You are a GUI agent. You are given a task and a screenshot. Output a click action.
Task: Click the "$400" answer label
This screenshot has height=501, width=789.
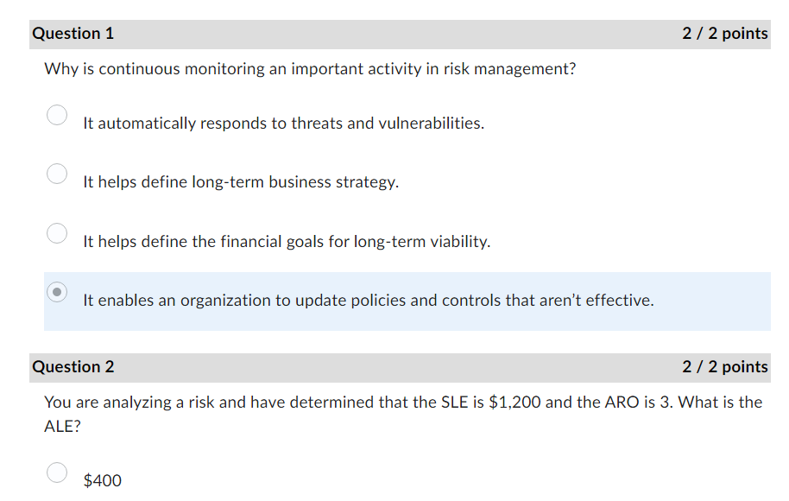(103, 481)
